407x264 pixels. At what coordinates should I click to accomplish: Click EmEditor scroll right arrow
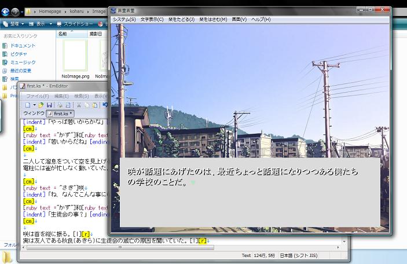[x=338, y=247]
